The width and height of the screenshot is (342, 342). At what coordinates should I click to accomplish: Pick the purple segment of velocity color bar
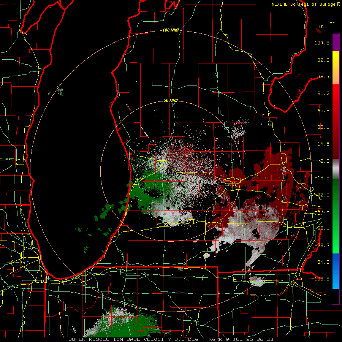click(336, 42)
